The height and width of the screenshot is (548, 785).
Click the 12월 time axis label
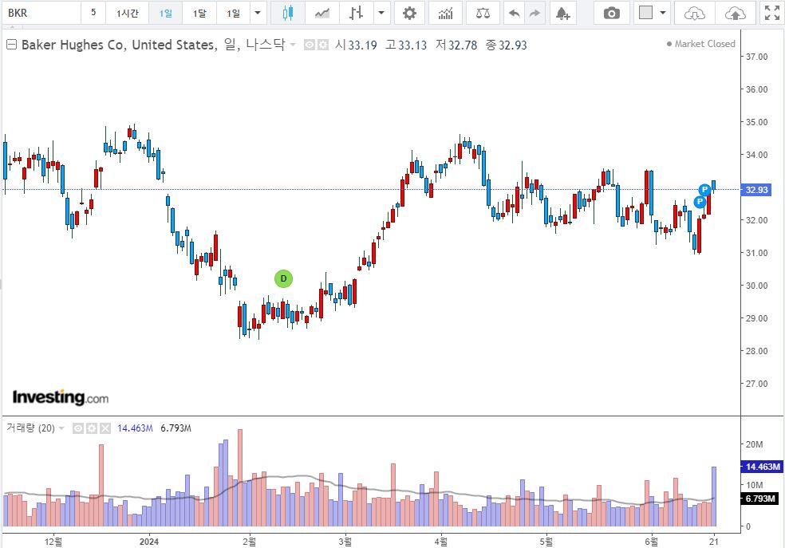(53, 542)
